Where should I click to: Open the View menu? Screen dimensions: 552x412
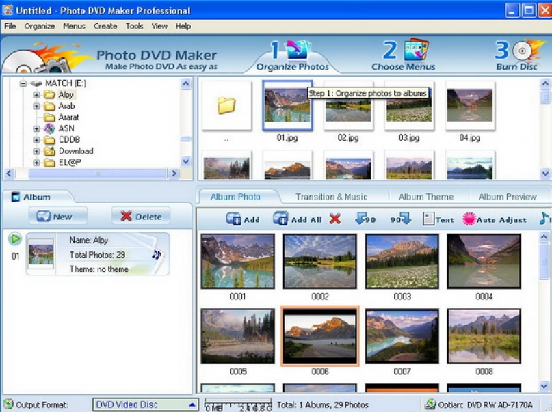pos(159,26)
